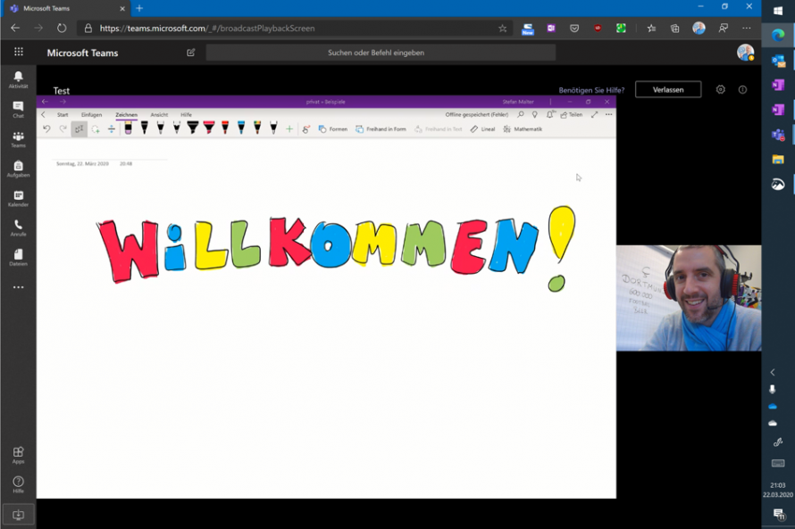Viewport: 795px width, 529px height.
Task: Open Ansicht tab in shared OneNote
Action: tap(159, 115)
